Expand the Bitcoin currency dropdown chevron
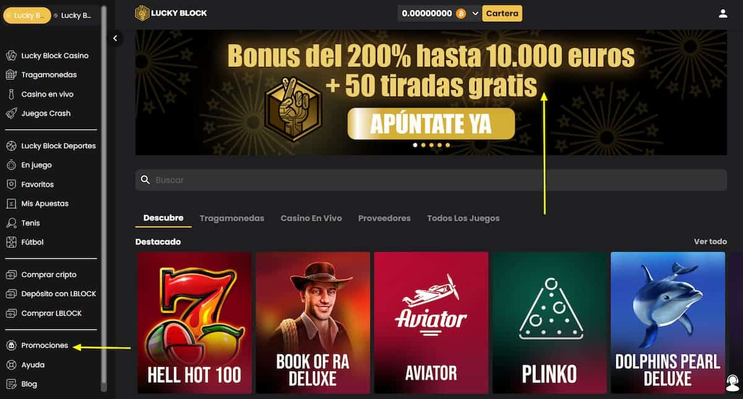 click(x=476, y=13)
